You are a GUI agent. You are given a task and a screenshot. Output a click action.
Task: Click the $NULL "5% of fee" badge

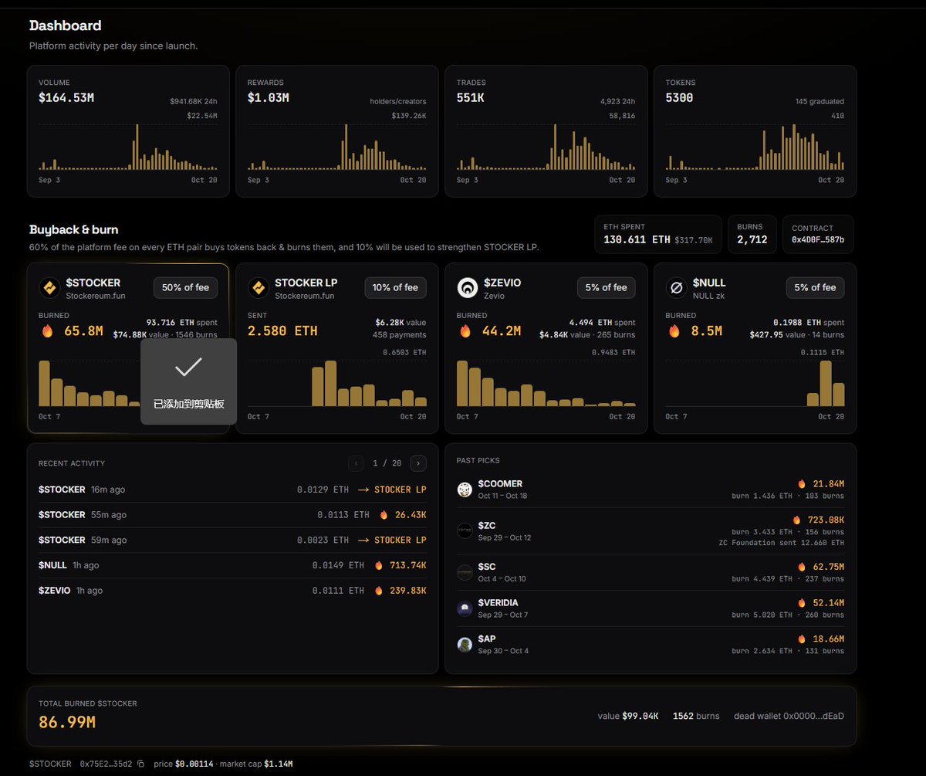point(816,287)
